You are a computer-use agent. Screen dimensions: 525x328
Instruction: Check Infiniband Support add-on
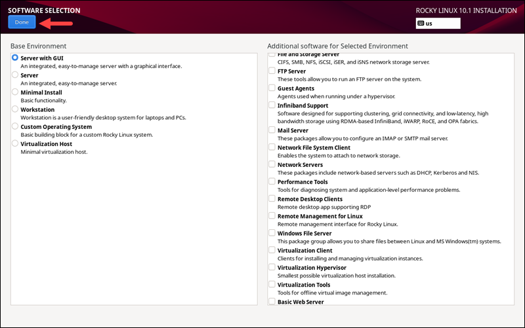tap(272, 105)
